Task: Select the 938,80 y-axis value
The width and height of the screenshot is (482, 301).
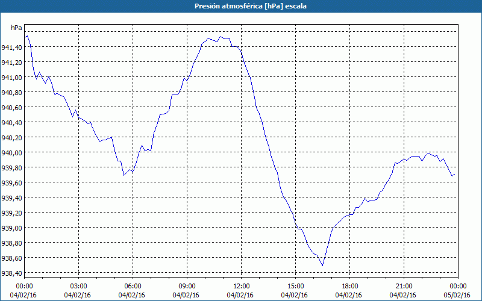Action: point(11,243)
